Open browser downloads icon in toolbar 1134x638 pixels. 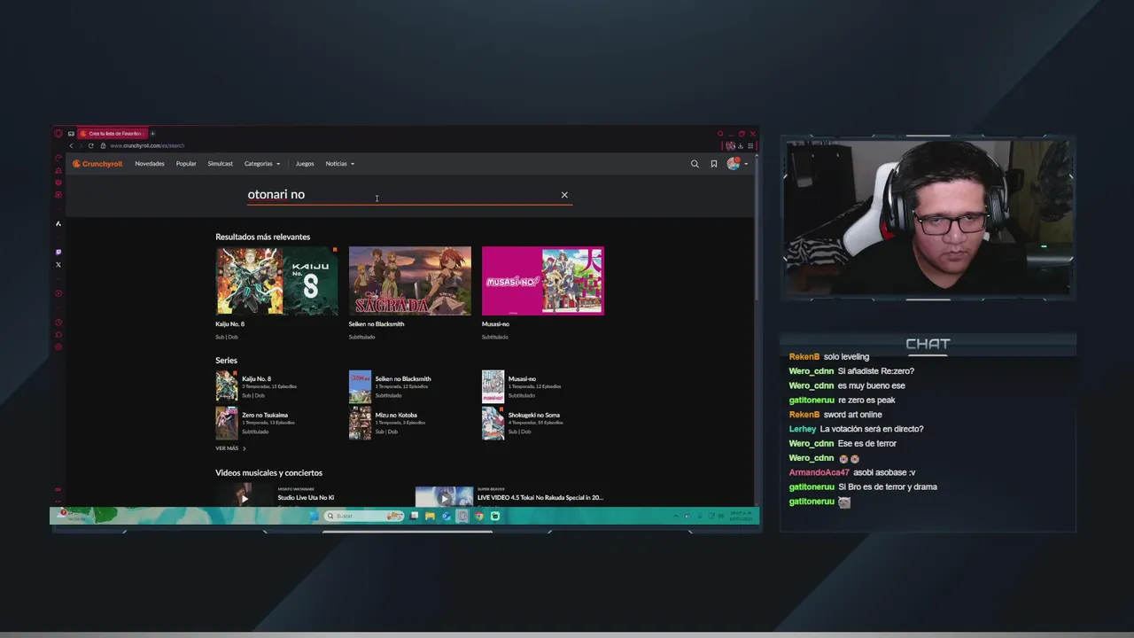(x=742, y=145)
